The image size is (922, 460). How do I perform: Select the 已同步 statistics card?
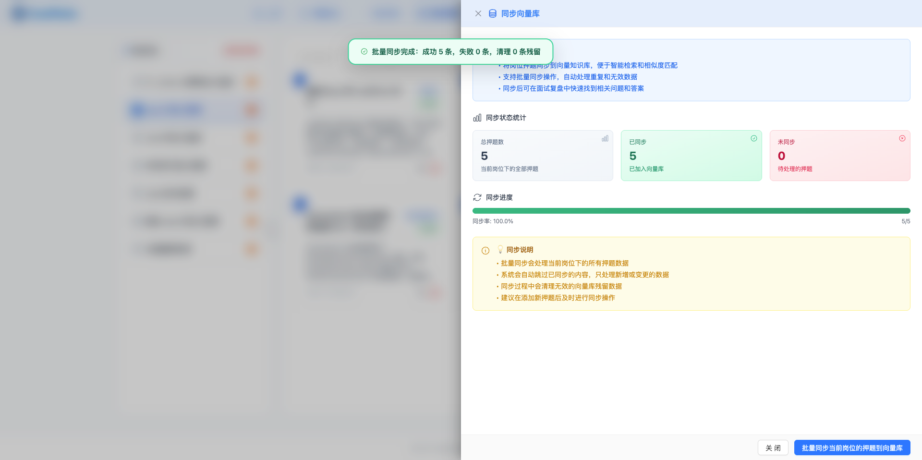(691, 156)
